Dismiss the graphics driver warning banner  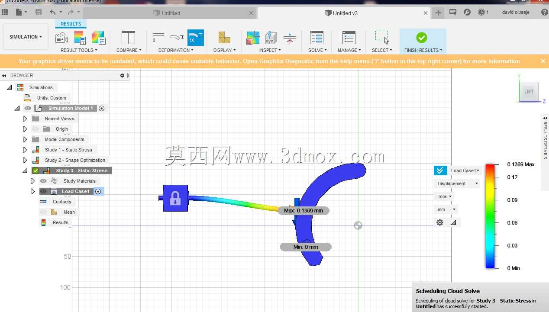[x=543, y=61]
